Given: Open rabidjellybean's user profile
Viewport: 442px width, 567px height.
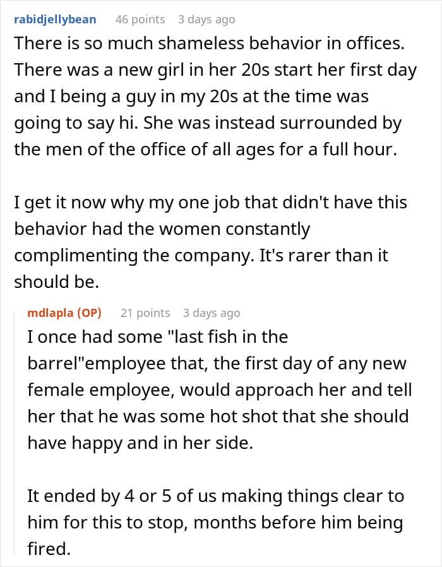Looking at the screenshot, I should (x=55, y=19).
